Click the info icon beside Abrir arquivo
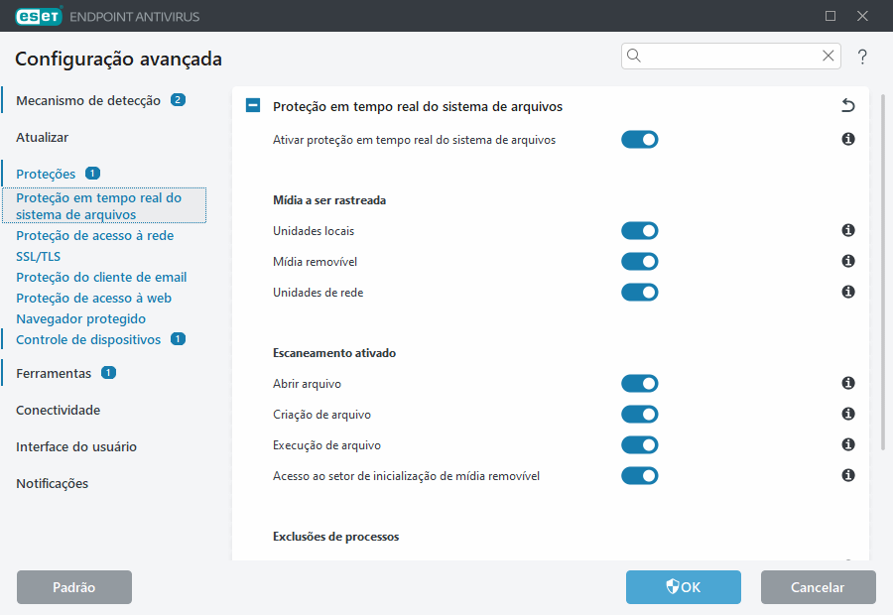The width and height of the screenshot is (893, 615). pos(848,383)
